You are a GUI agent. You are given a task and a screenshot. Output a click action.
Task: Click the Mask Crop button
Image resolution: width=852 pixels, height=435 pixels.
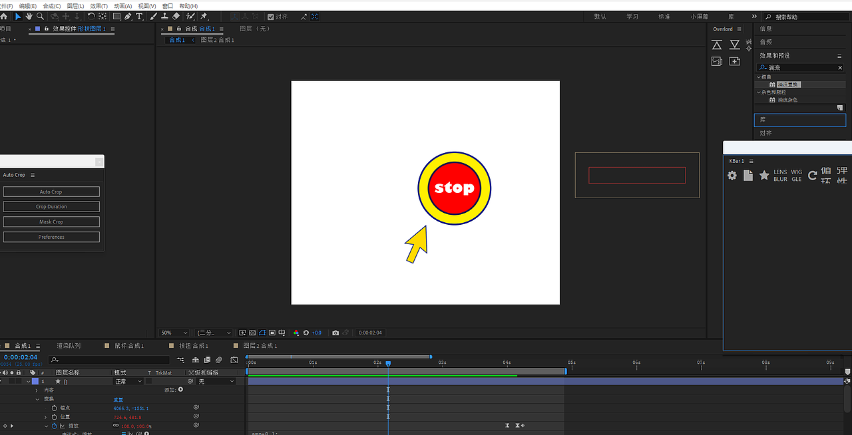tap(51, 221)
